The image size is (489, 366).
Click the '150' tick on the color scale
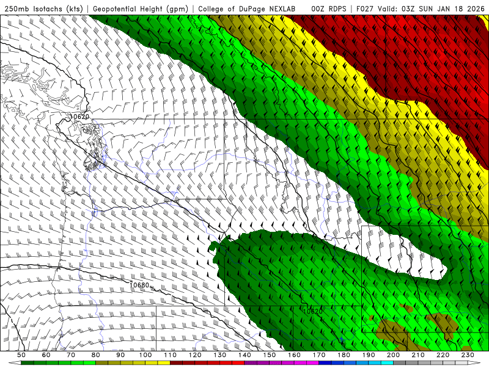(x=270, y=355)
